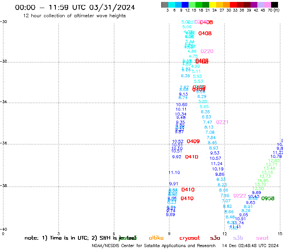Click the latitude axis label '-34'

(x=3, y=102)
